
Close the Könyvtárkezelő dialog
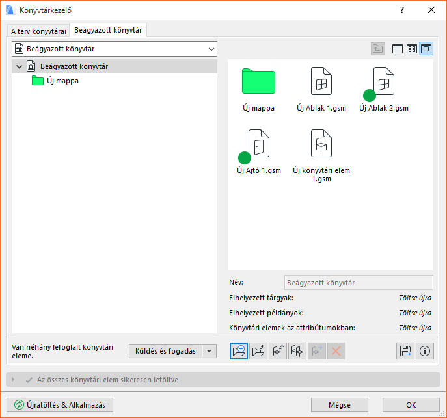click(x=431, y=10)
